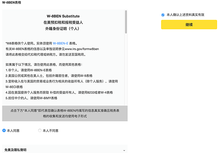
Task: Click the www.irs.gov/formw8ben text line
Action: tap(52, 49)
